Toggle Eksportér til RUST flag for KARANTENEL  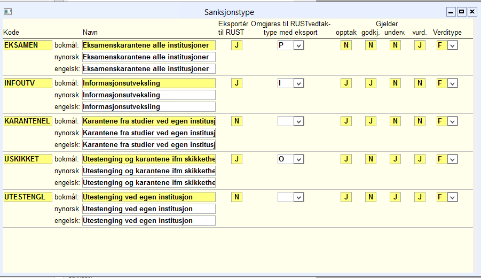pyautogui.click(x=236, y=121)
